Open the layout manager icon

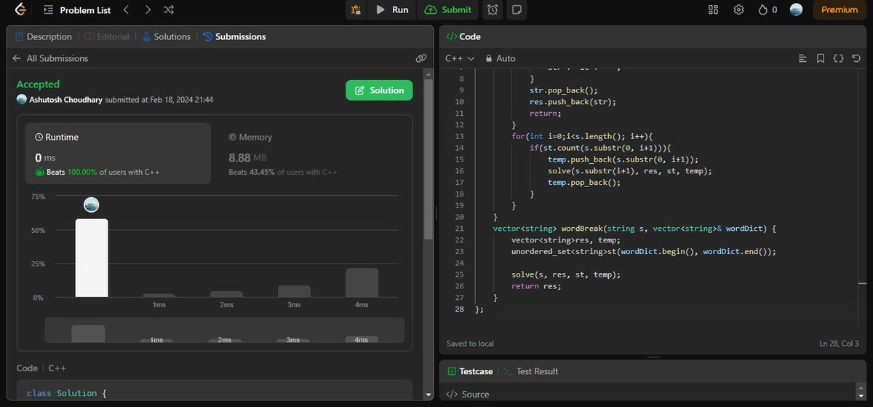point(713,10)
